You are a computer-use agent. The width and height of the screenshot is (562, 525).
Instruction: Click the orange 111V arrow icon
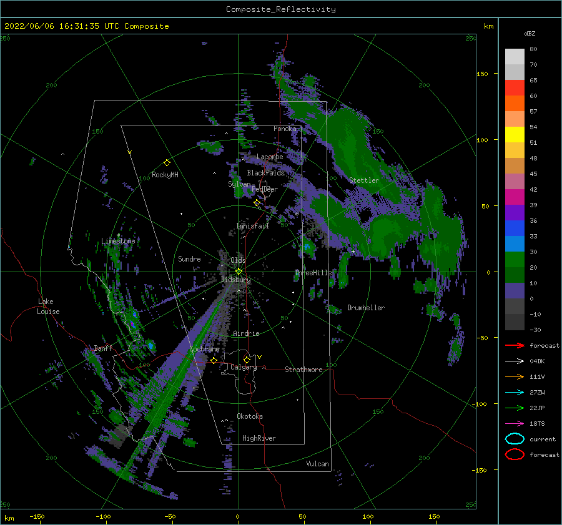(515, 376)
